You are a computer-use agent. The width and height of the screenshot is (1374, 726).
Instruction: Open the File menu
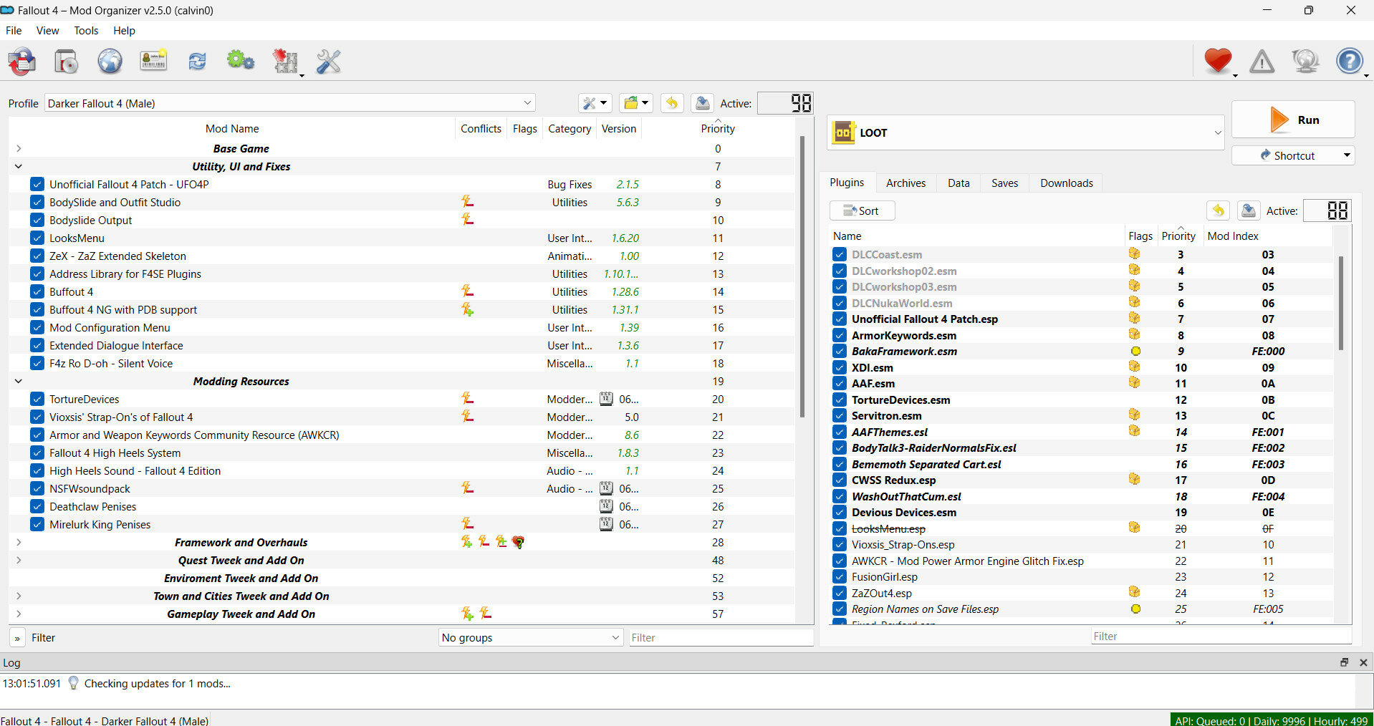[x=14, y=30]
